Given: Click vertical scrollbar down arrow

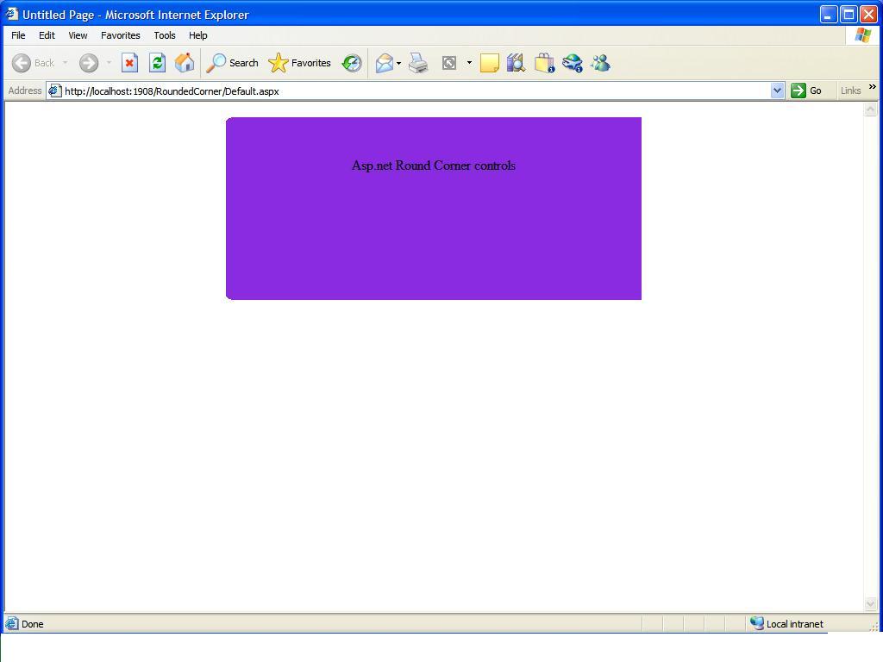Looking at the screenshot, I should point(871,604).
